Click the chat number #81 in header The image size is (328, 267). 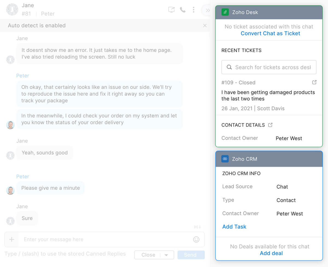pyautogui.click(x=27, y=14)
